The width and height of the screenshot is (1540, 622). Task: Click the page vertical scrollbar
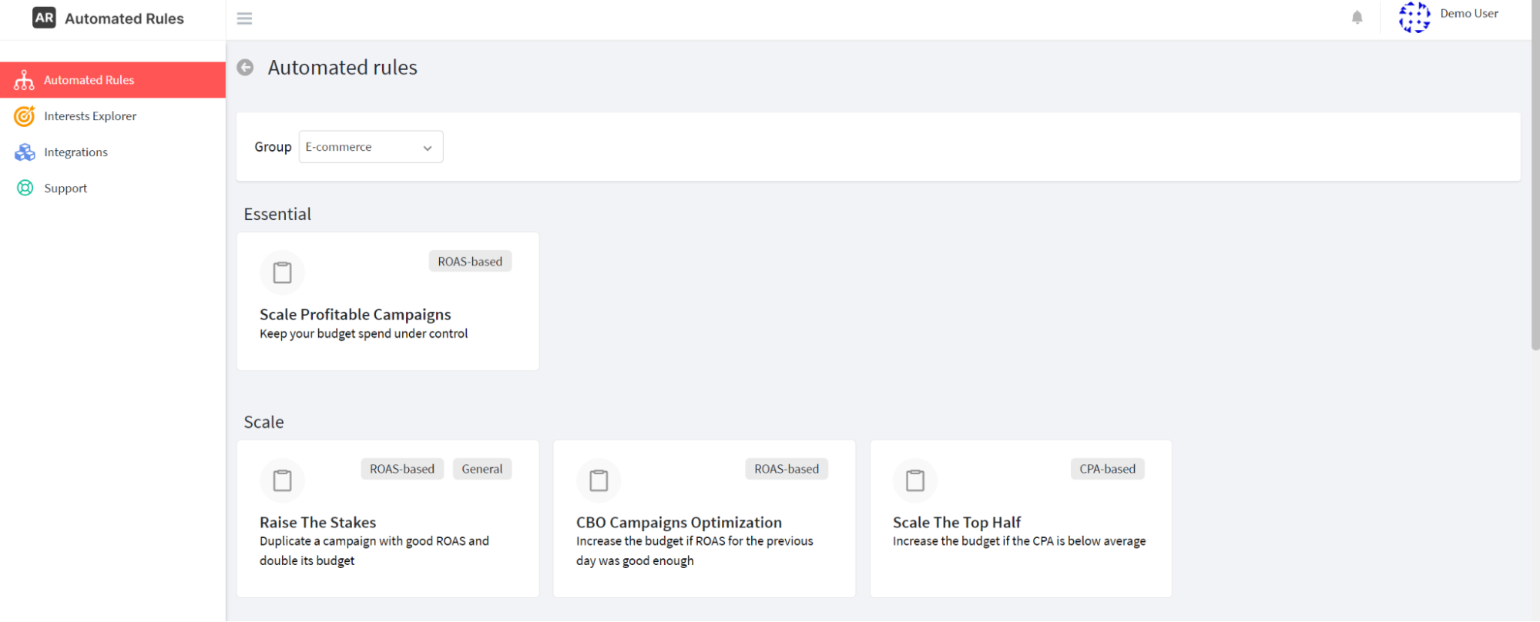(1535, 177)
